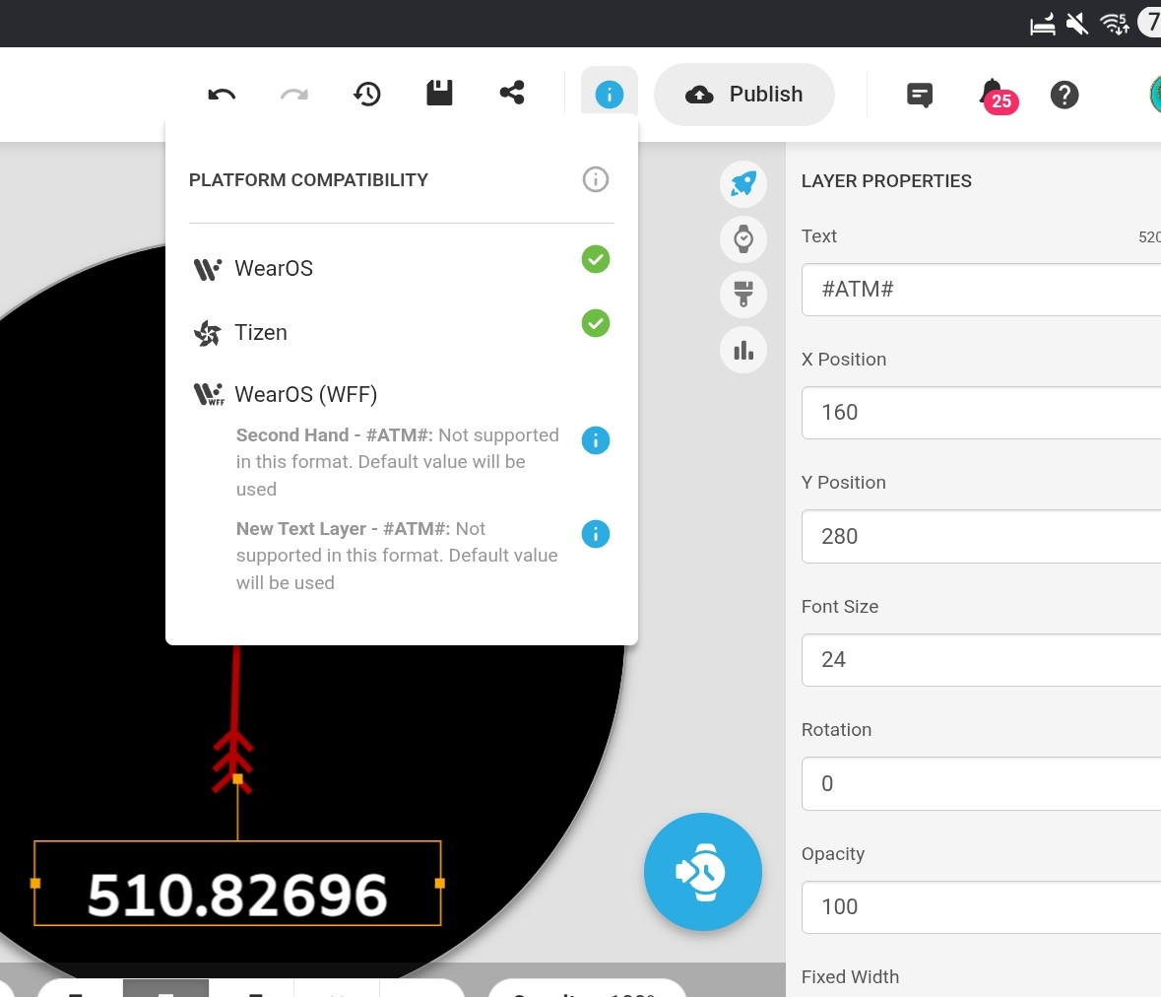
Task: Toggle the blue compatibility info button
Action: pos(609,95)
